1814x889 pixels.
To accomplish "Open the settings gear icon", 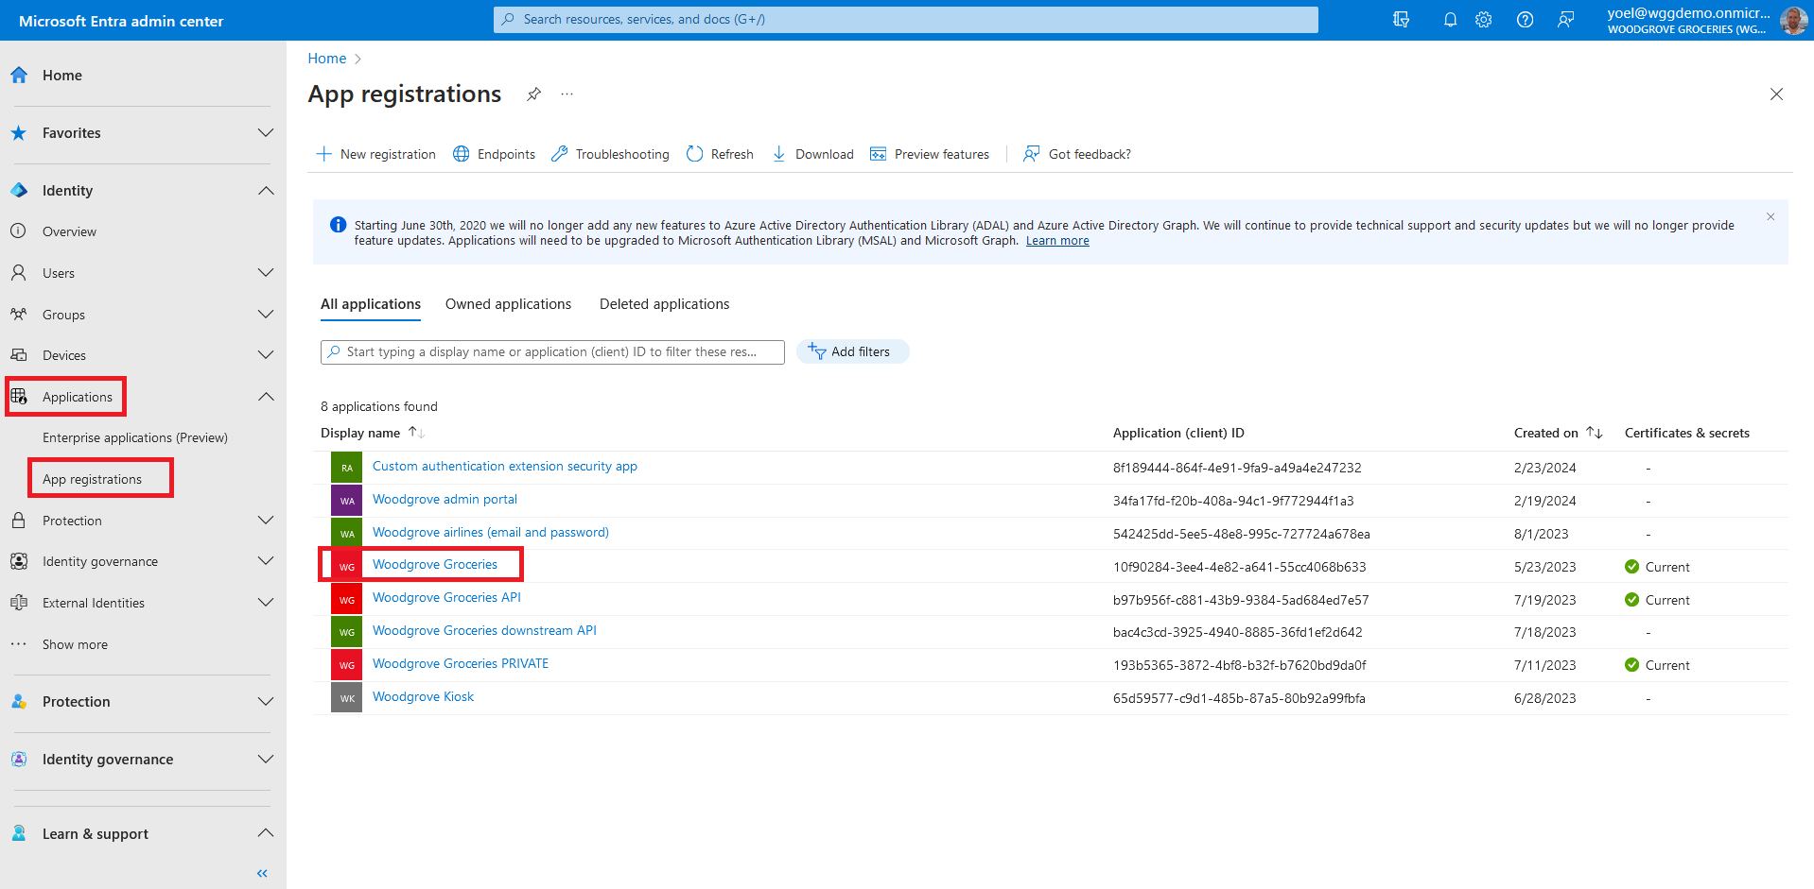I will (x=1484, y=20).
